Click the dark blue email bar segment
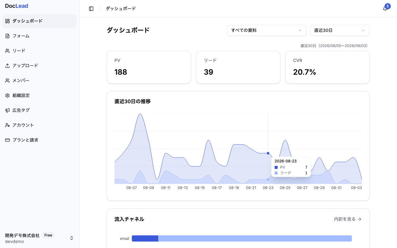 coord(145,238)
